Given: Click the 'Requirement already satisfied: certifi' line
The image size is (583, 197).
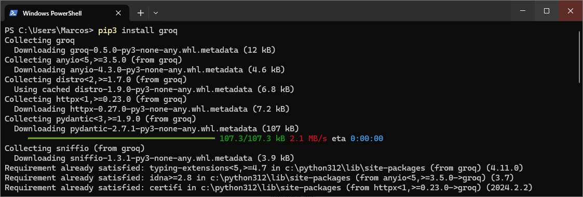Looking at the screenshot, I should tap(268, 187).
